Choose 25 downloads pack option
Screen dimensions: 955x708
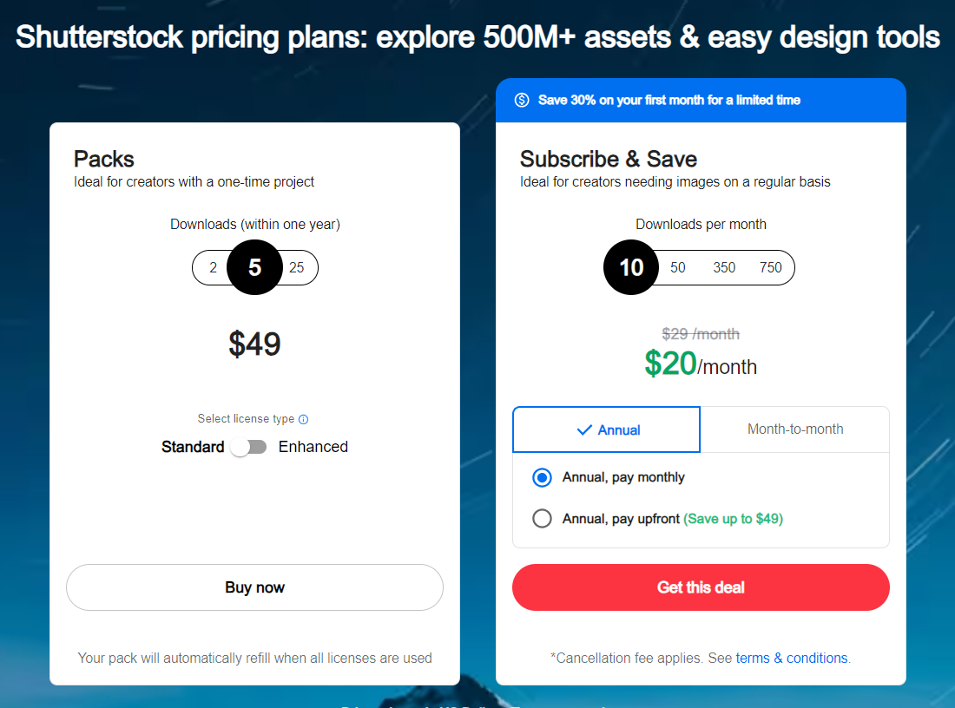297,268
